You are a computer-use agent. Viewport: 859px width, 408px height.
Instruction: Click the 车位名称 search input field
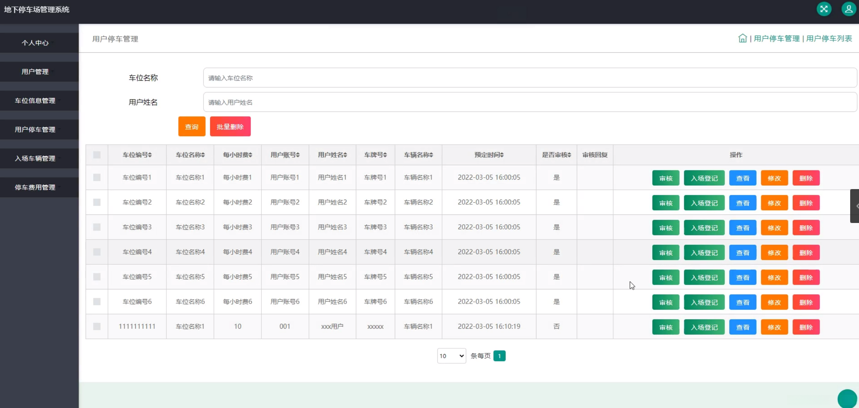click(x=530, y=78)
